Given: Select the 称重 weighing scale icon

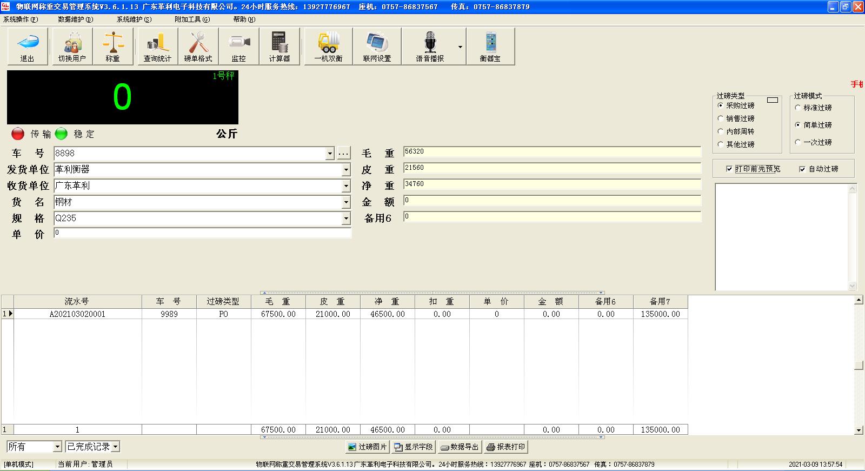Looking at the screenshot, I should (x=112, y=47).
